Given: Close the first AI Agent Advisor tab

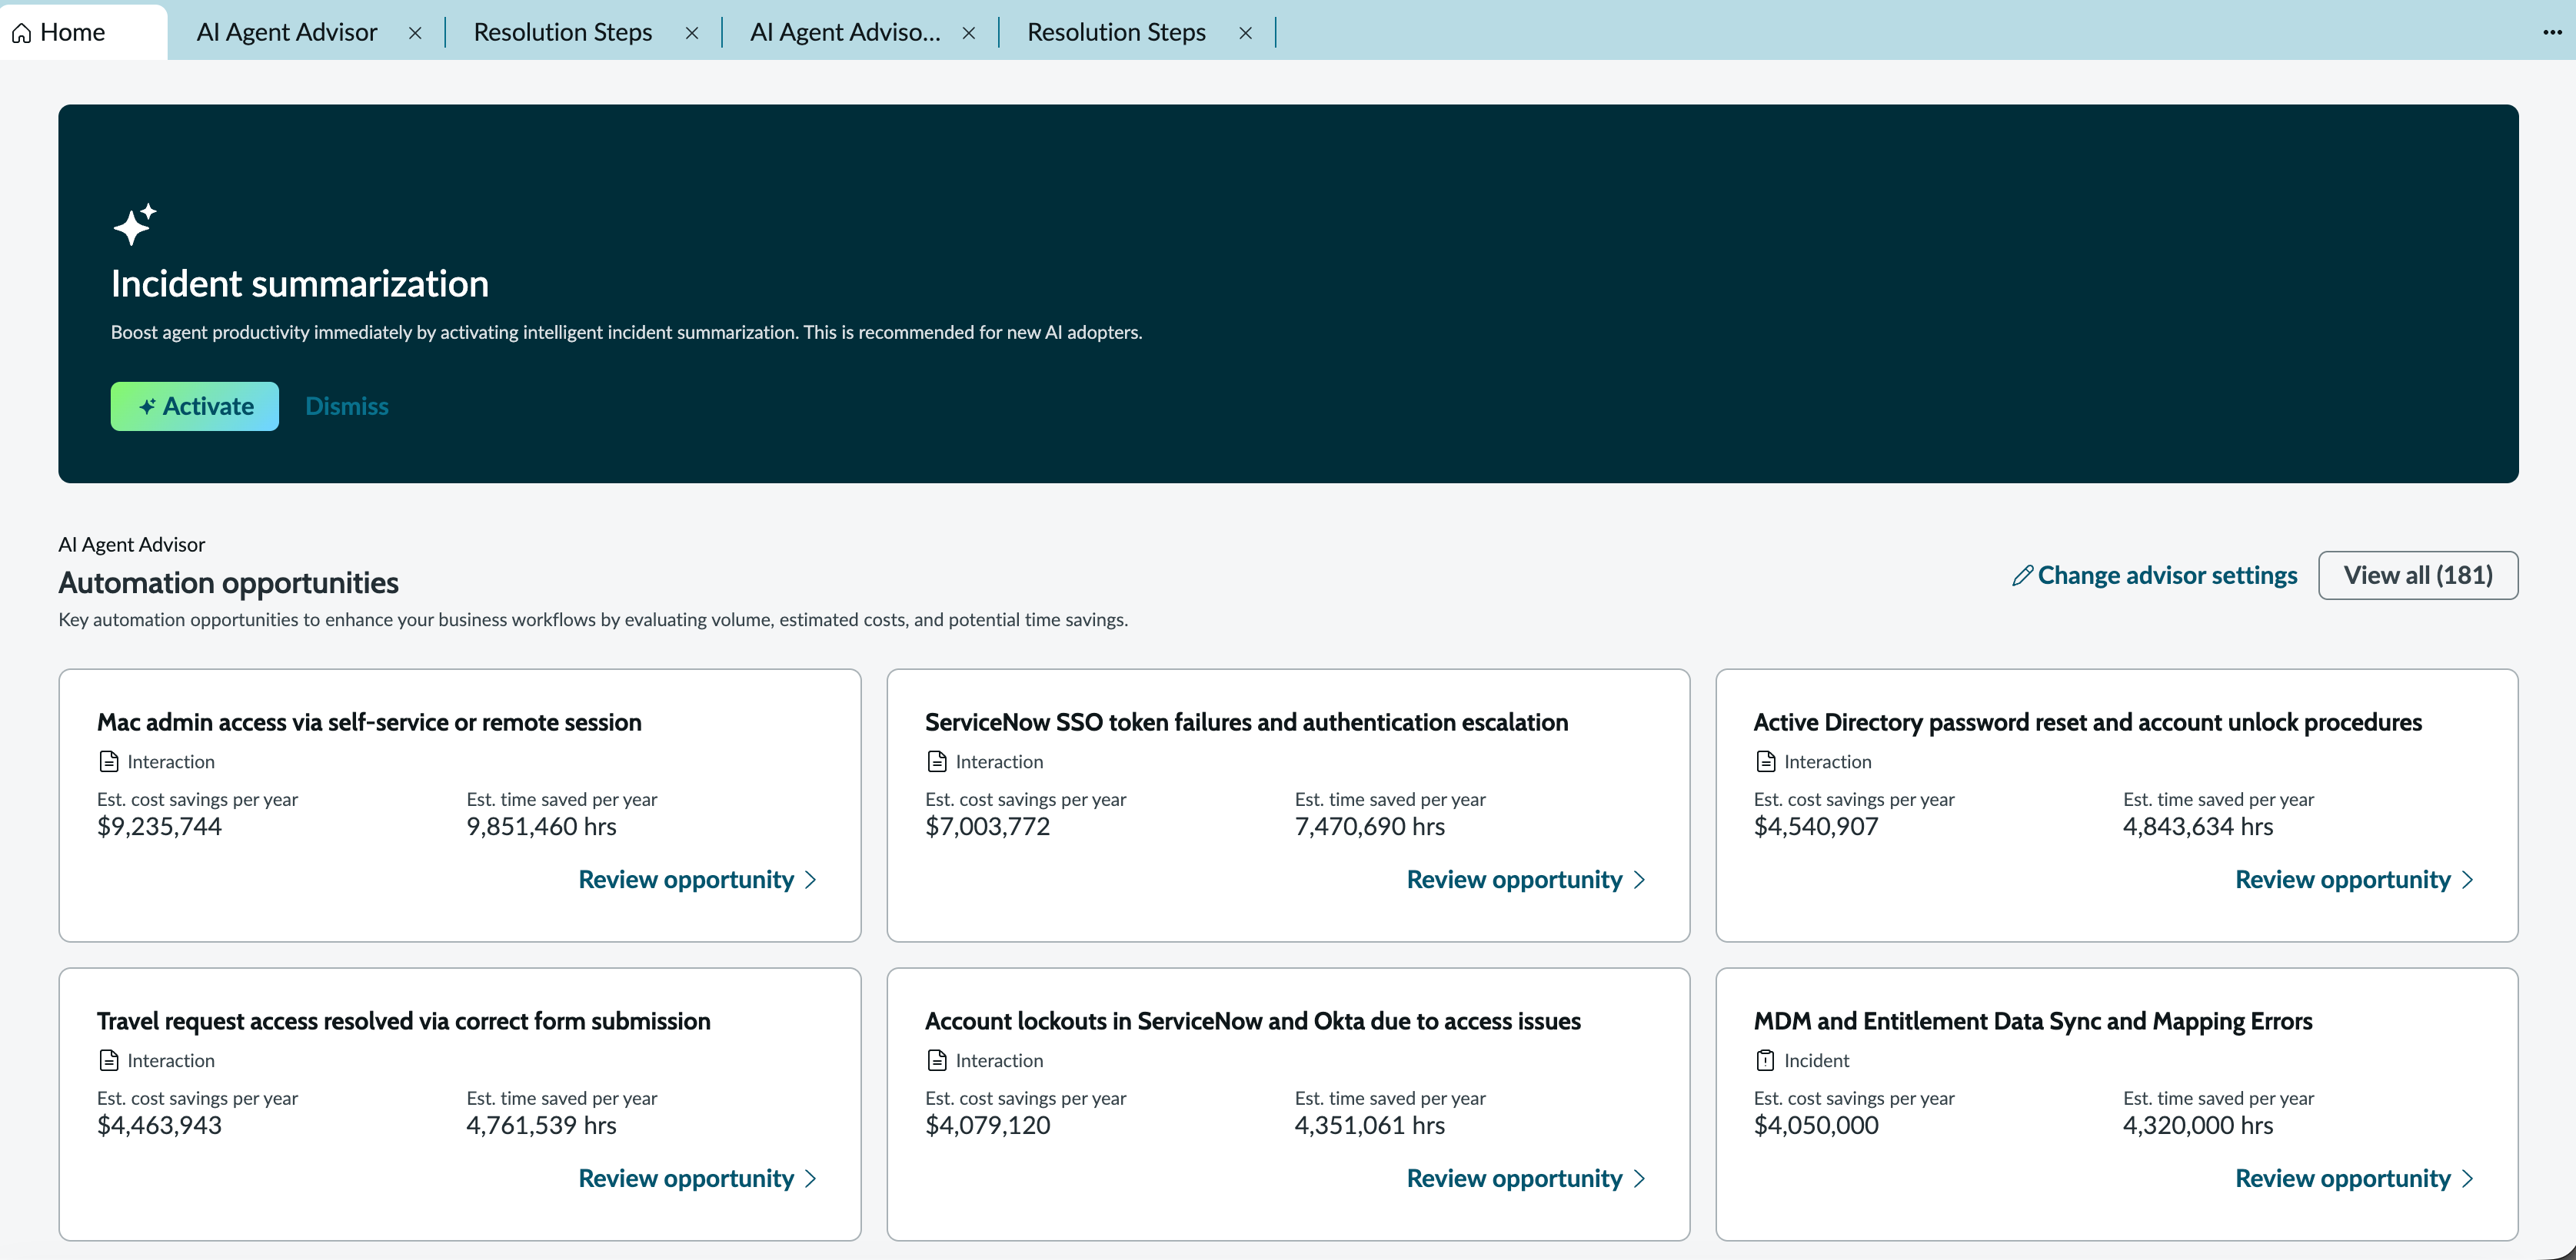Looking at the screenshot, I should pyautogui.click(x=415, y=33).
